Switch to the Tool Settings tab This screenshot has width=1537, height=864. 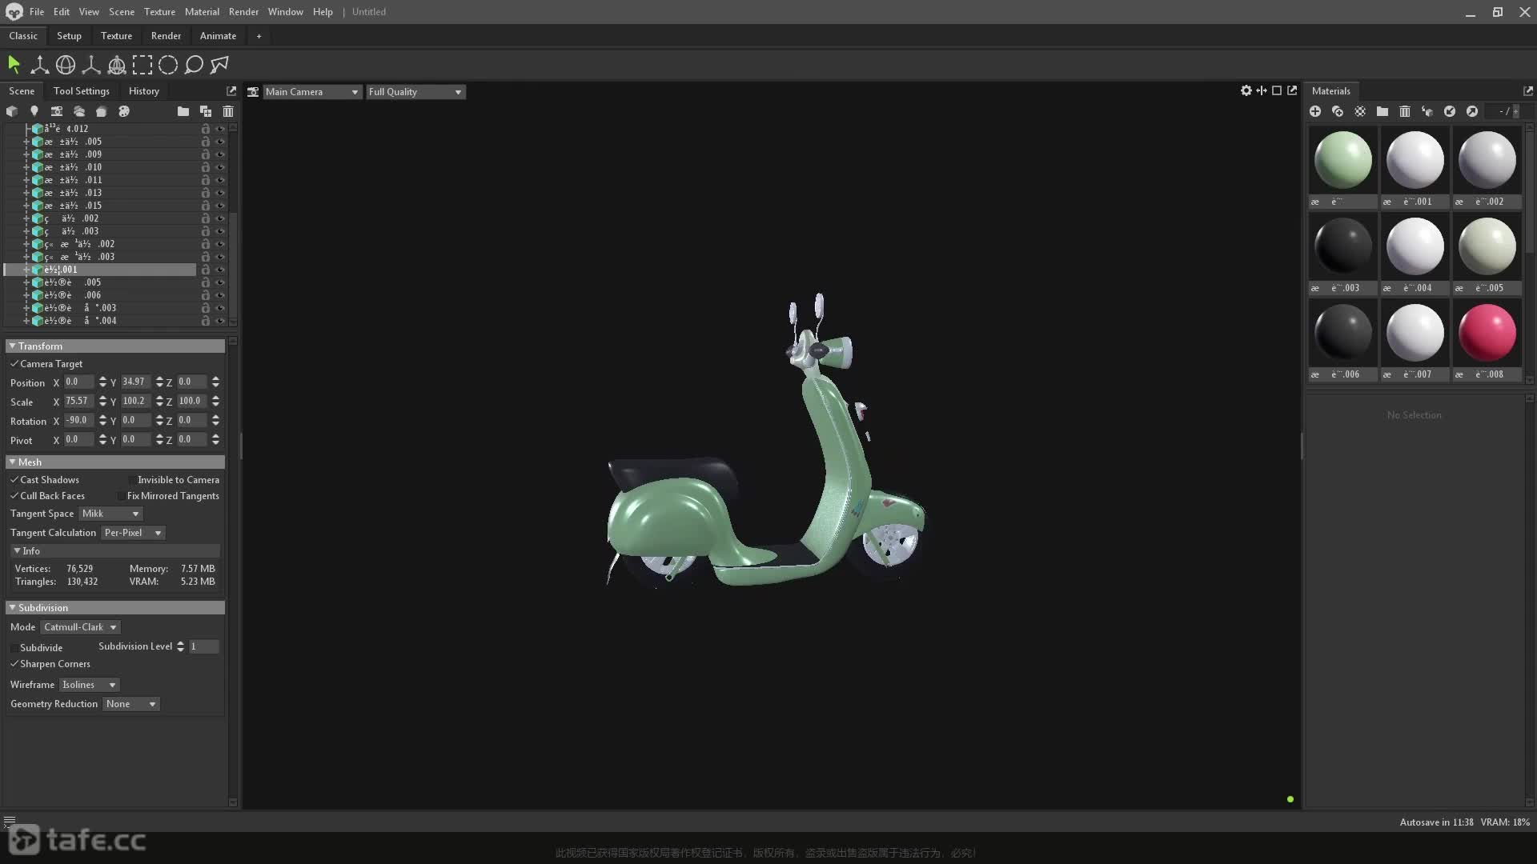coord(82,91)
